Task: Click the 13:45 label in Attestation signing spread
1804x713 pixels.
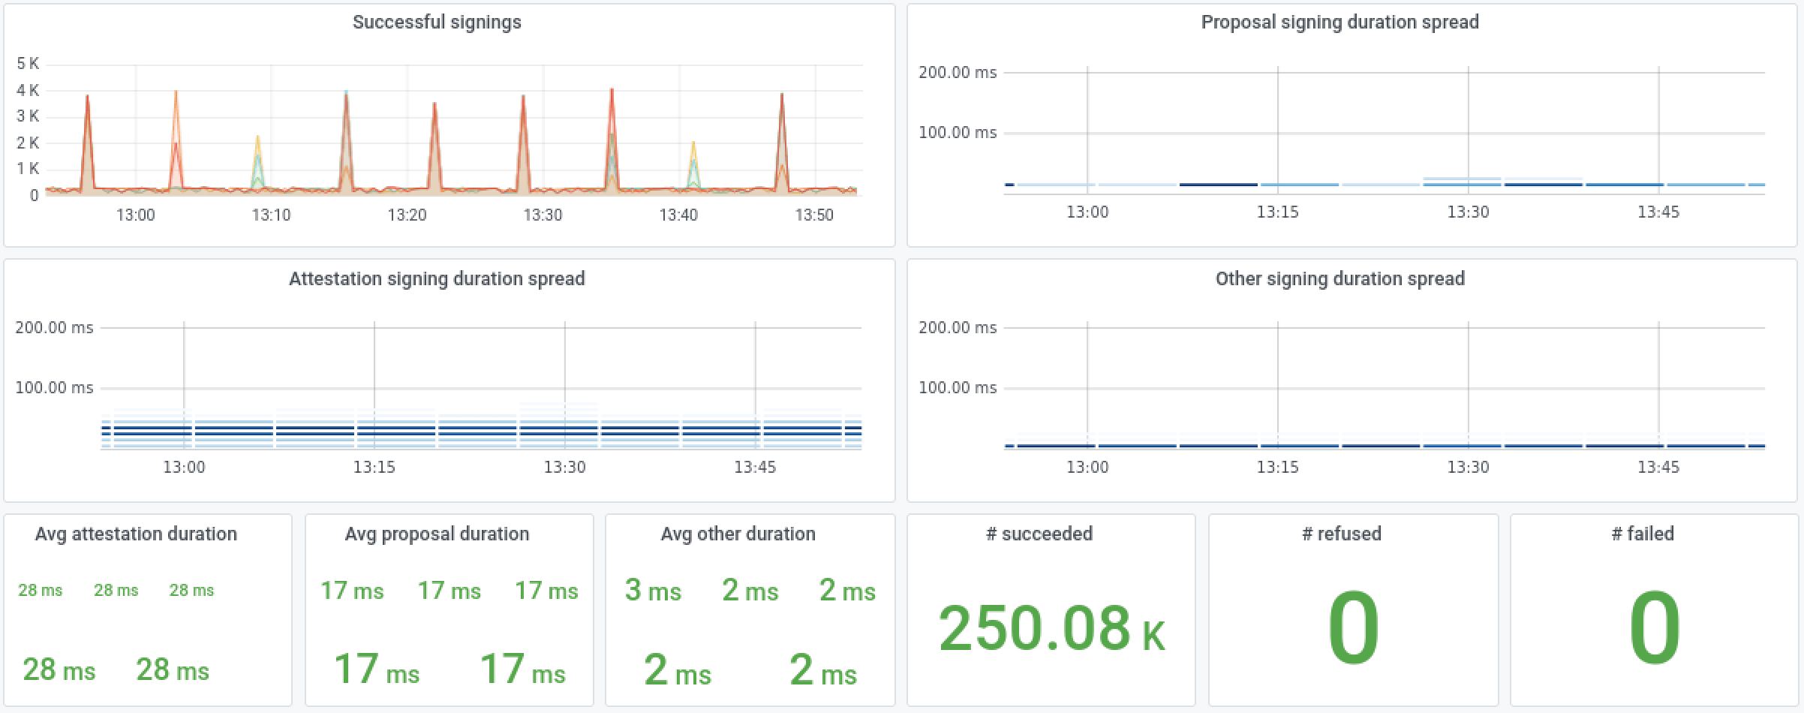Action: [755, 468]
